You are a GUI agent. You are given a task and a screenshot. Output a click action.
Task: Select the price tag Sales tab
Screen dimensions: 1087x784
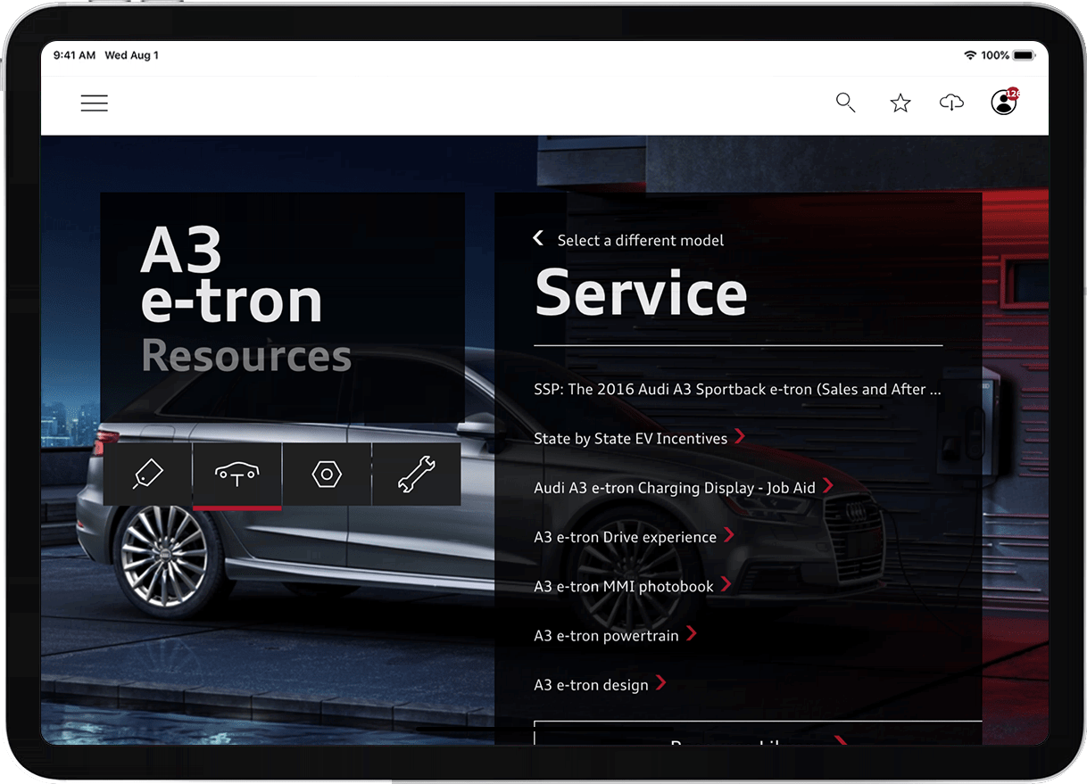coord(147,475)
